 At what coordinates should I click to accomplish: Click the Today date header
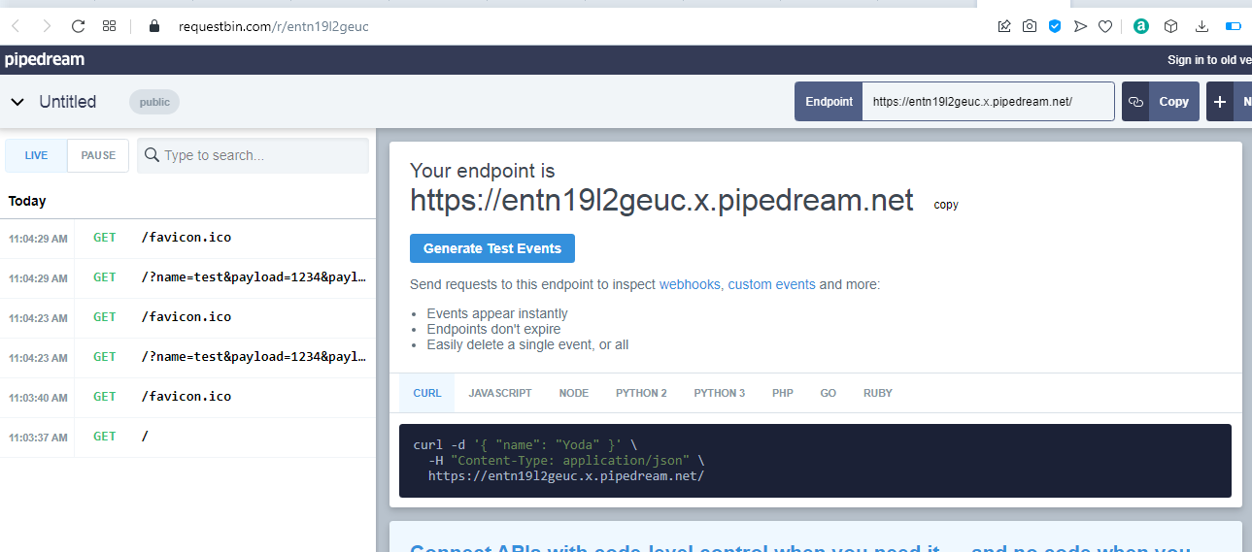(x=27, y=201)
